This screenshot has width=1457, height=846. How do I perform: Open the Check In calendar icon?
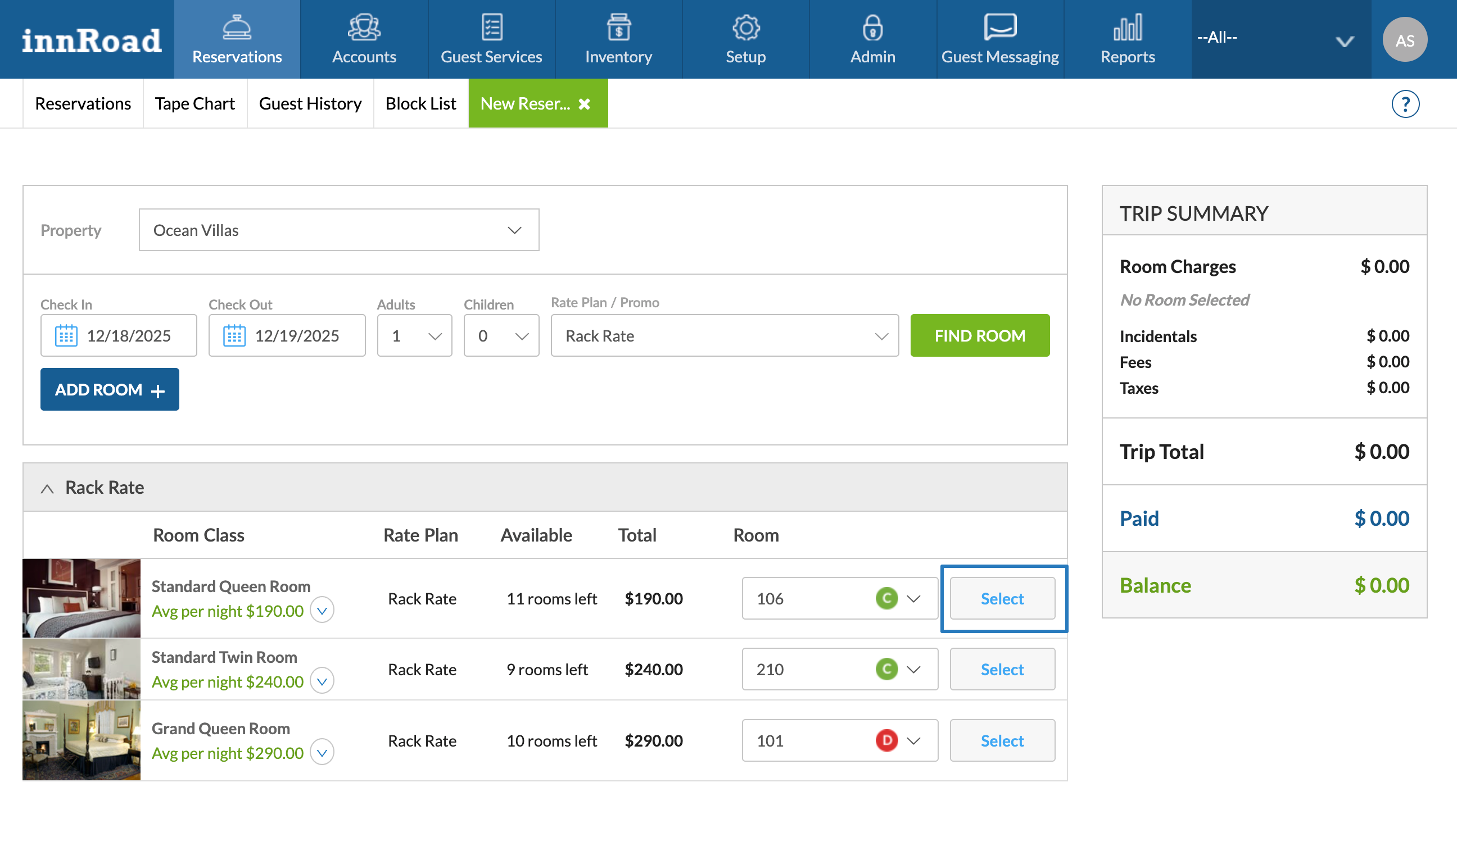point(66,336)
